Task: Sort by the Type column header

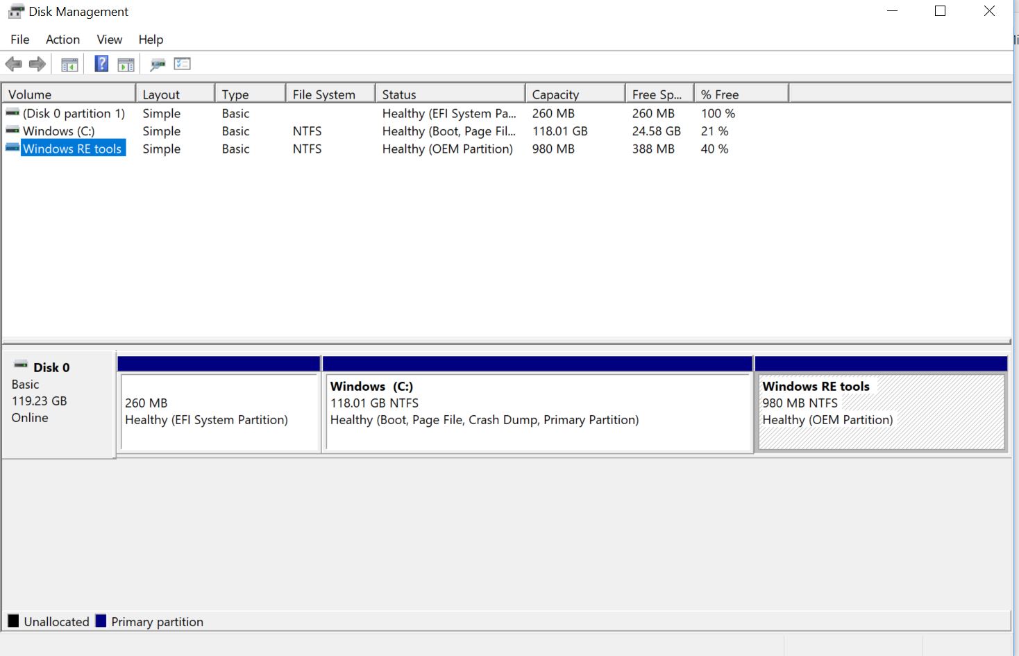Action: [251, 94]
